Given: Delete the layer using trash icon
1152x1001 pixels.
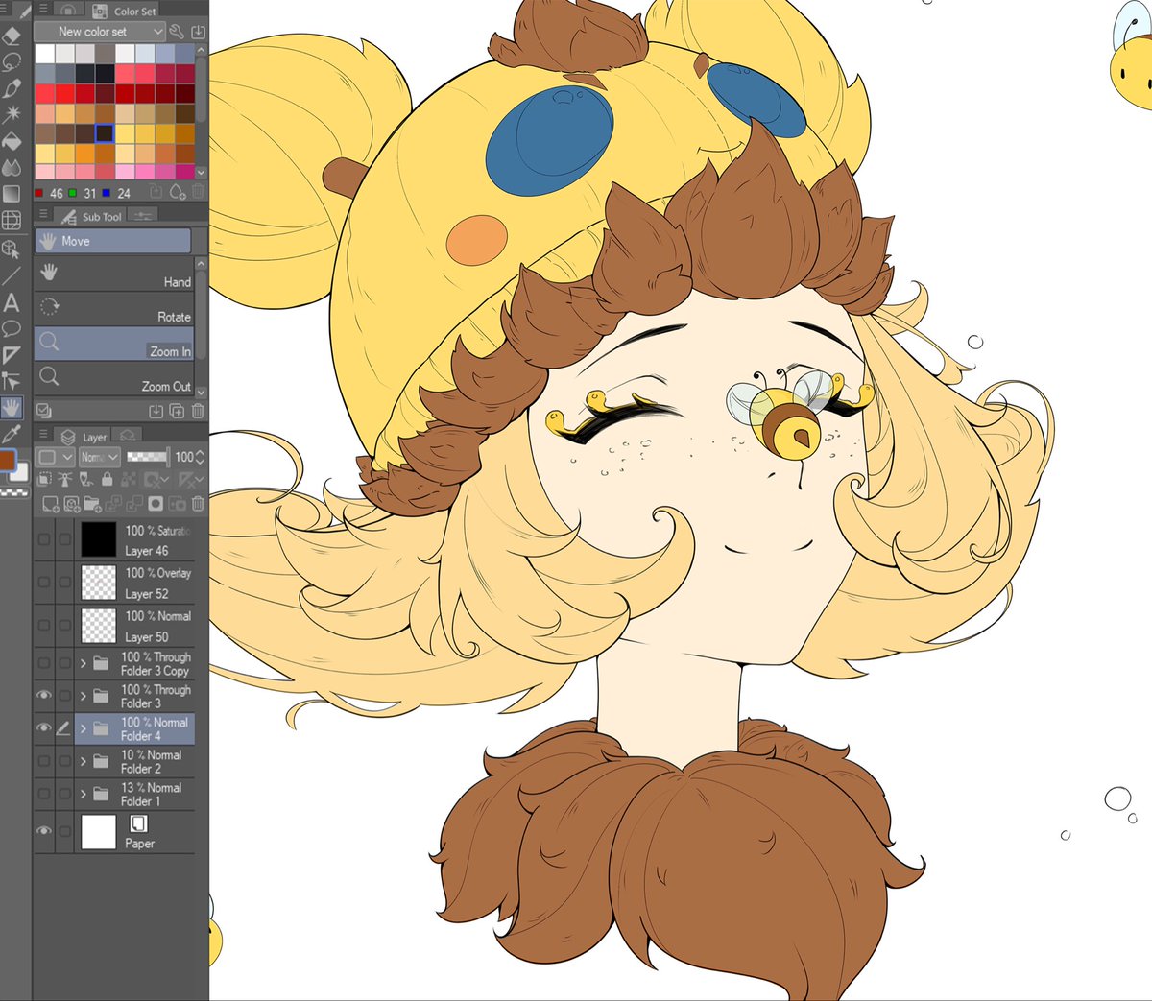Looking at the screenshot, I should (197, 504).
